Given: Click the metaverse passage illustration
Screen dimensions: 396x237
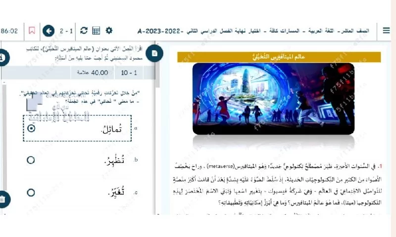Looking at the screenshot, I should (273, 98).
